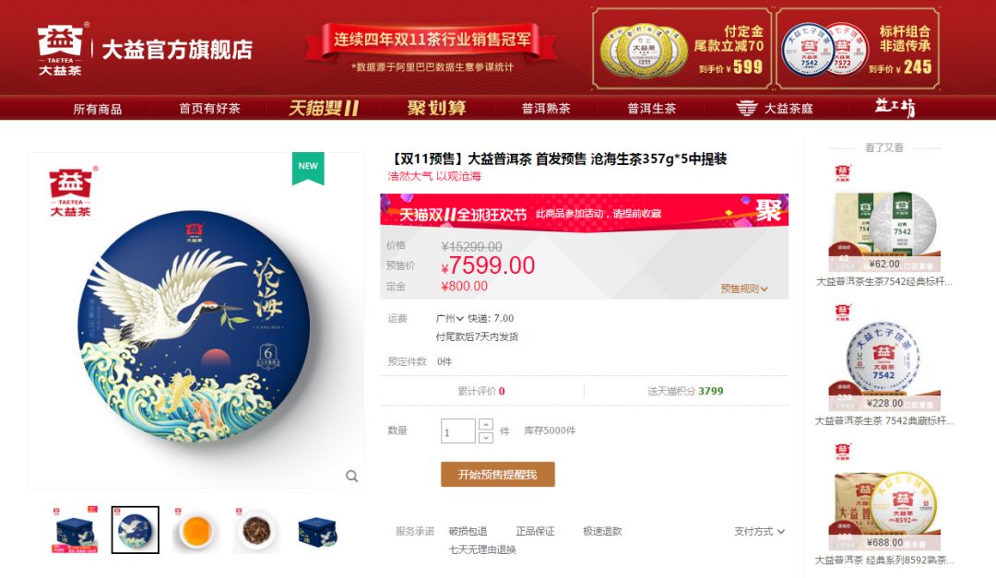Image resolution: width=996 pixels, height=578 pixels.
Task: Click the magnifier zoom icon on product image
Action: [351, 476]
